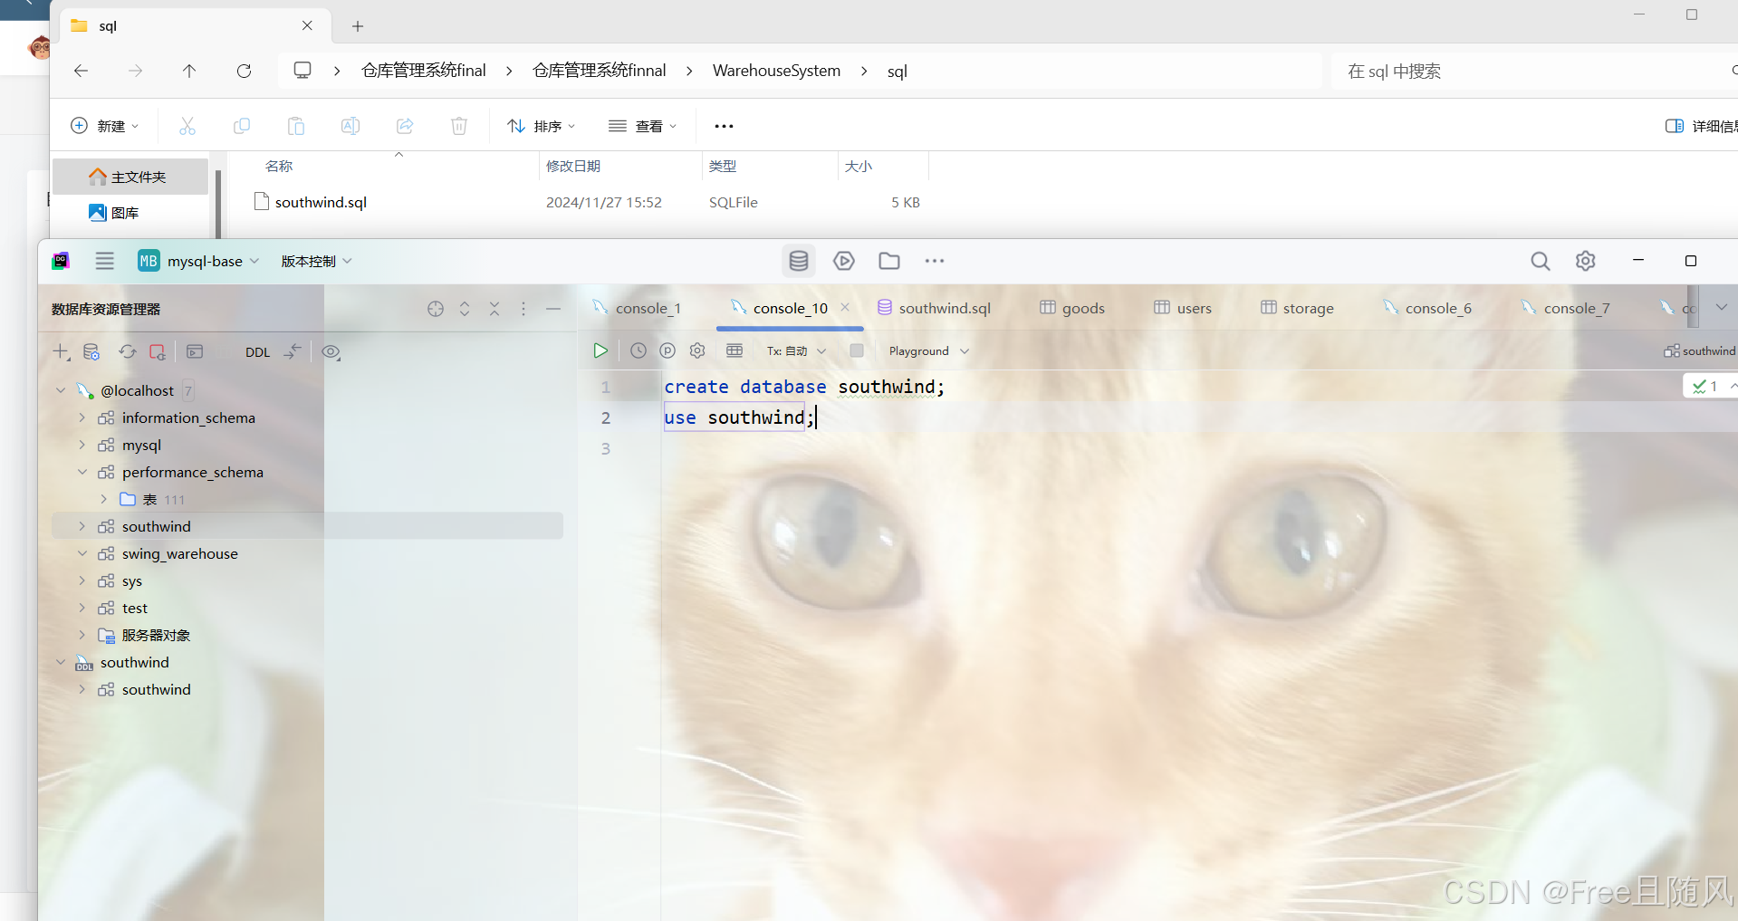Hide the database explorer panel with the dash

(x=553, y=309)
